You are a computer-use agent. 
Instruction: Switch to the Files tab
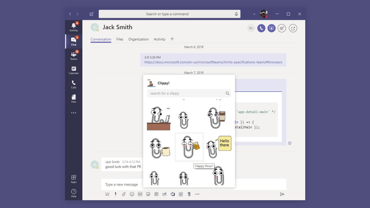point(120,39)
